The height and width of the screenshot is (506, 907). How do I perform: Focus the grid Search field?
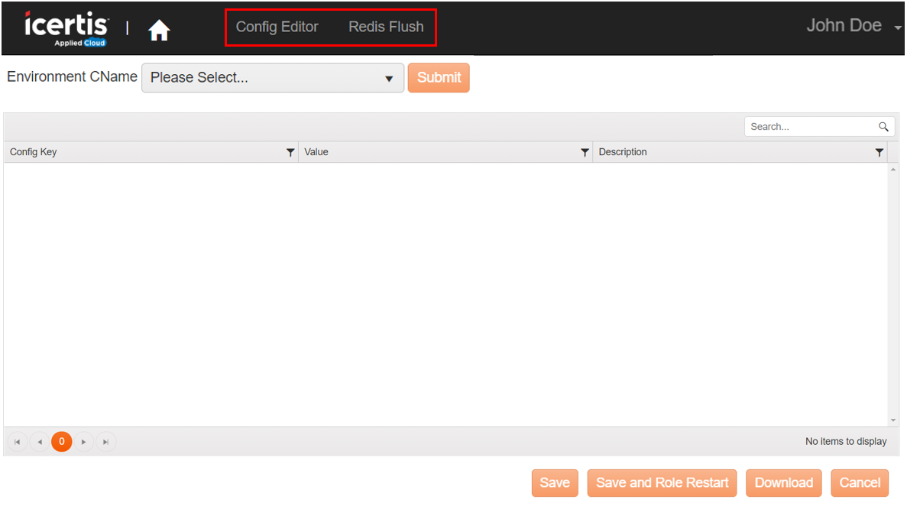point(810,127)
